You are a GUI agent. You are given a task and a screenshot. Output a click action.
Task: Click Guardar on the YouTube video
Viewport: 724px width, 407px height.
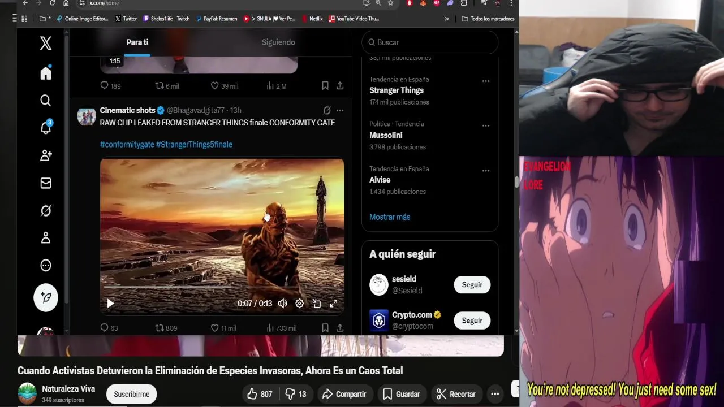tap(401, 394)
